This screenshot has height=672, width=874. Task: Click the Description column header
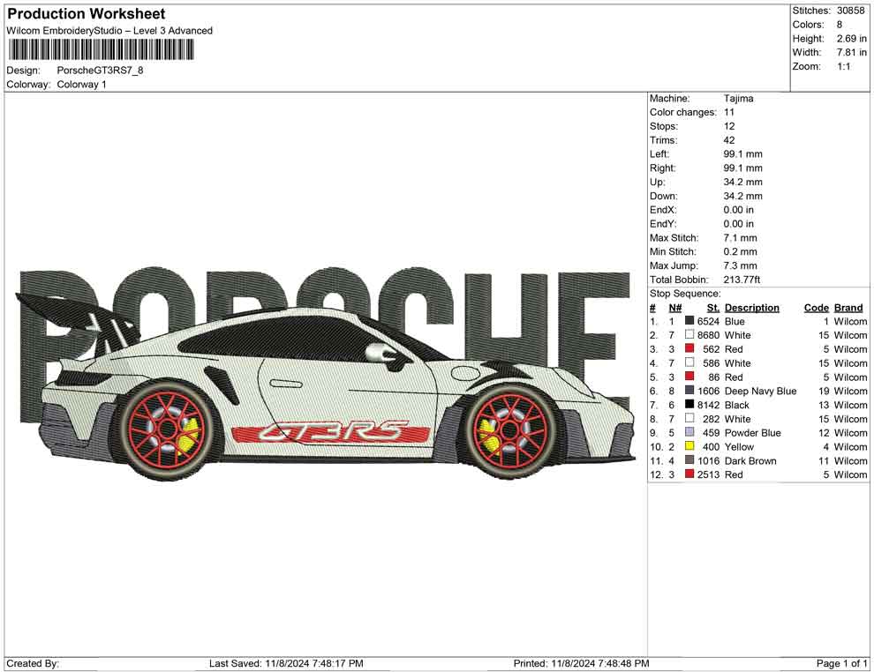[x=752, y=307]
